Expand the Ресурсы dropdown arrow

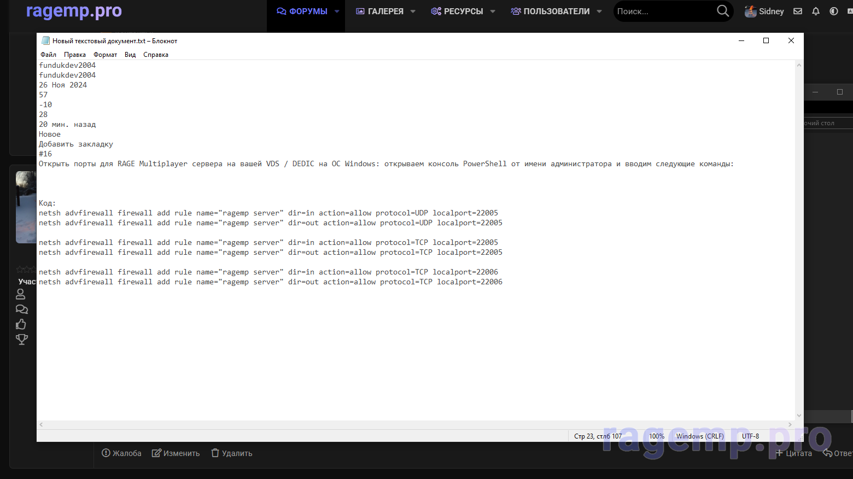click(x=493, y=11)
